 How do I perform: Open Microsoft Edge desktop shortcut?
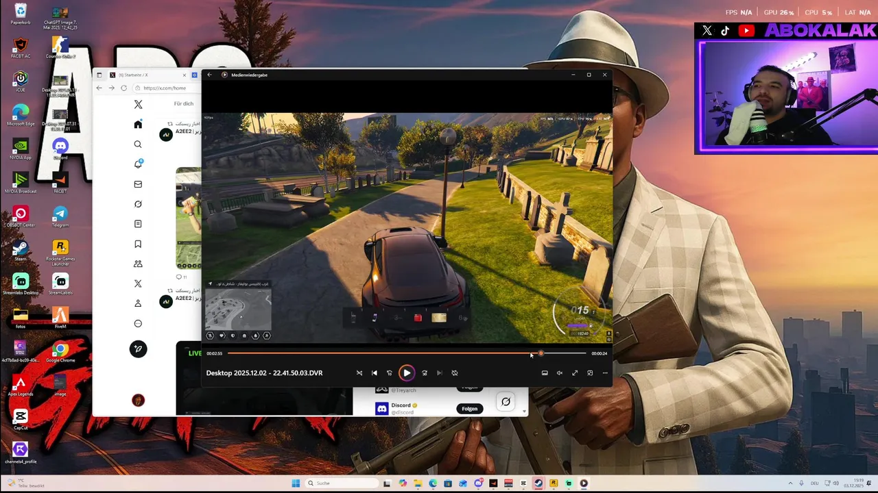pyautogui.click(x=21, y=114)
